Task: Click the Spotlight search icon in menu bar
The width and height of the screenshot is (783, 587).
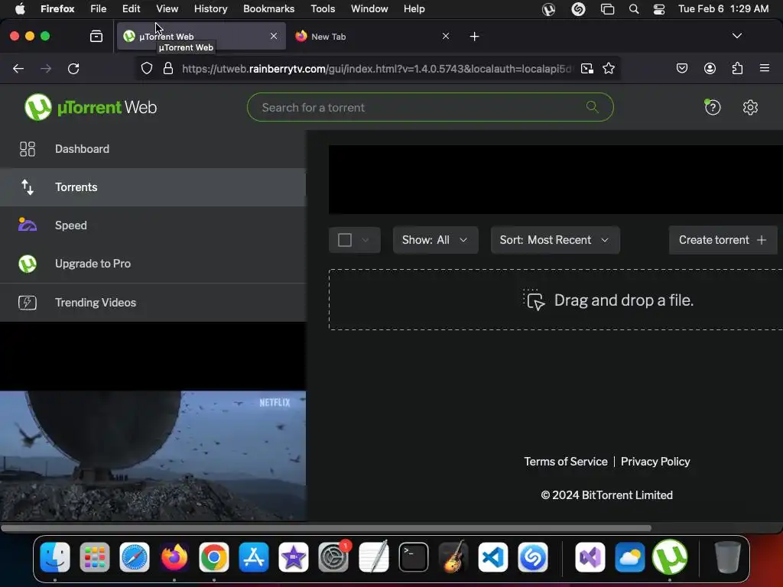Action: [x=634, y=9]
